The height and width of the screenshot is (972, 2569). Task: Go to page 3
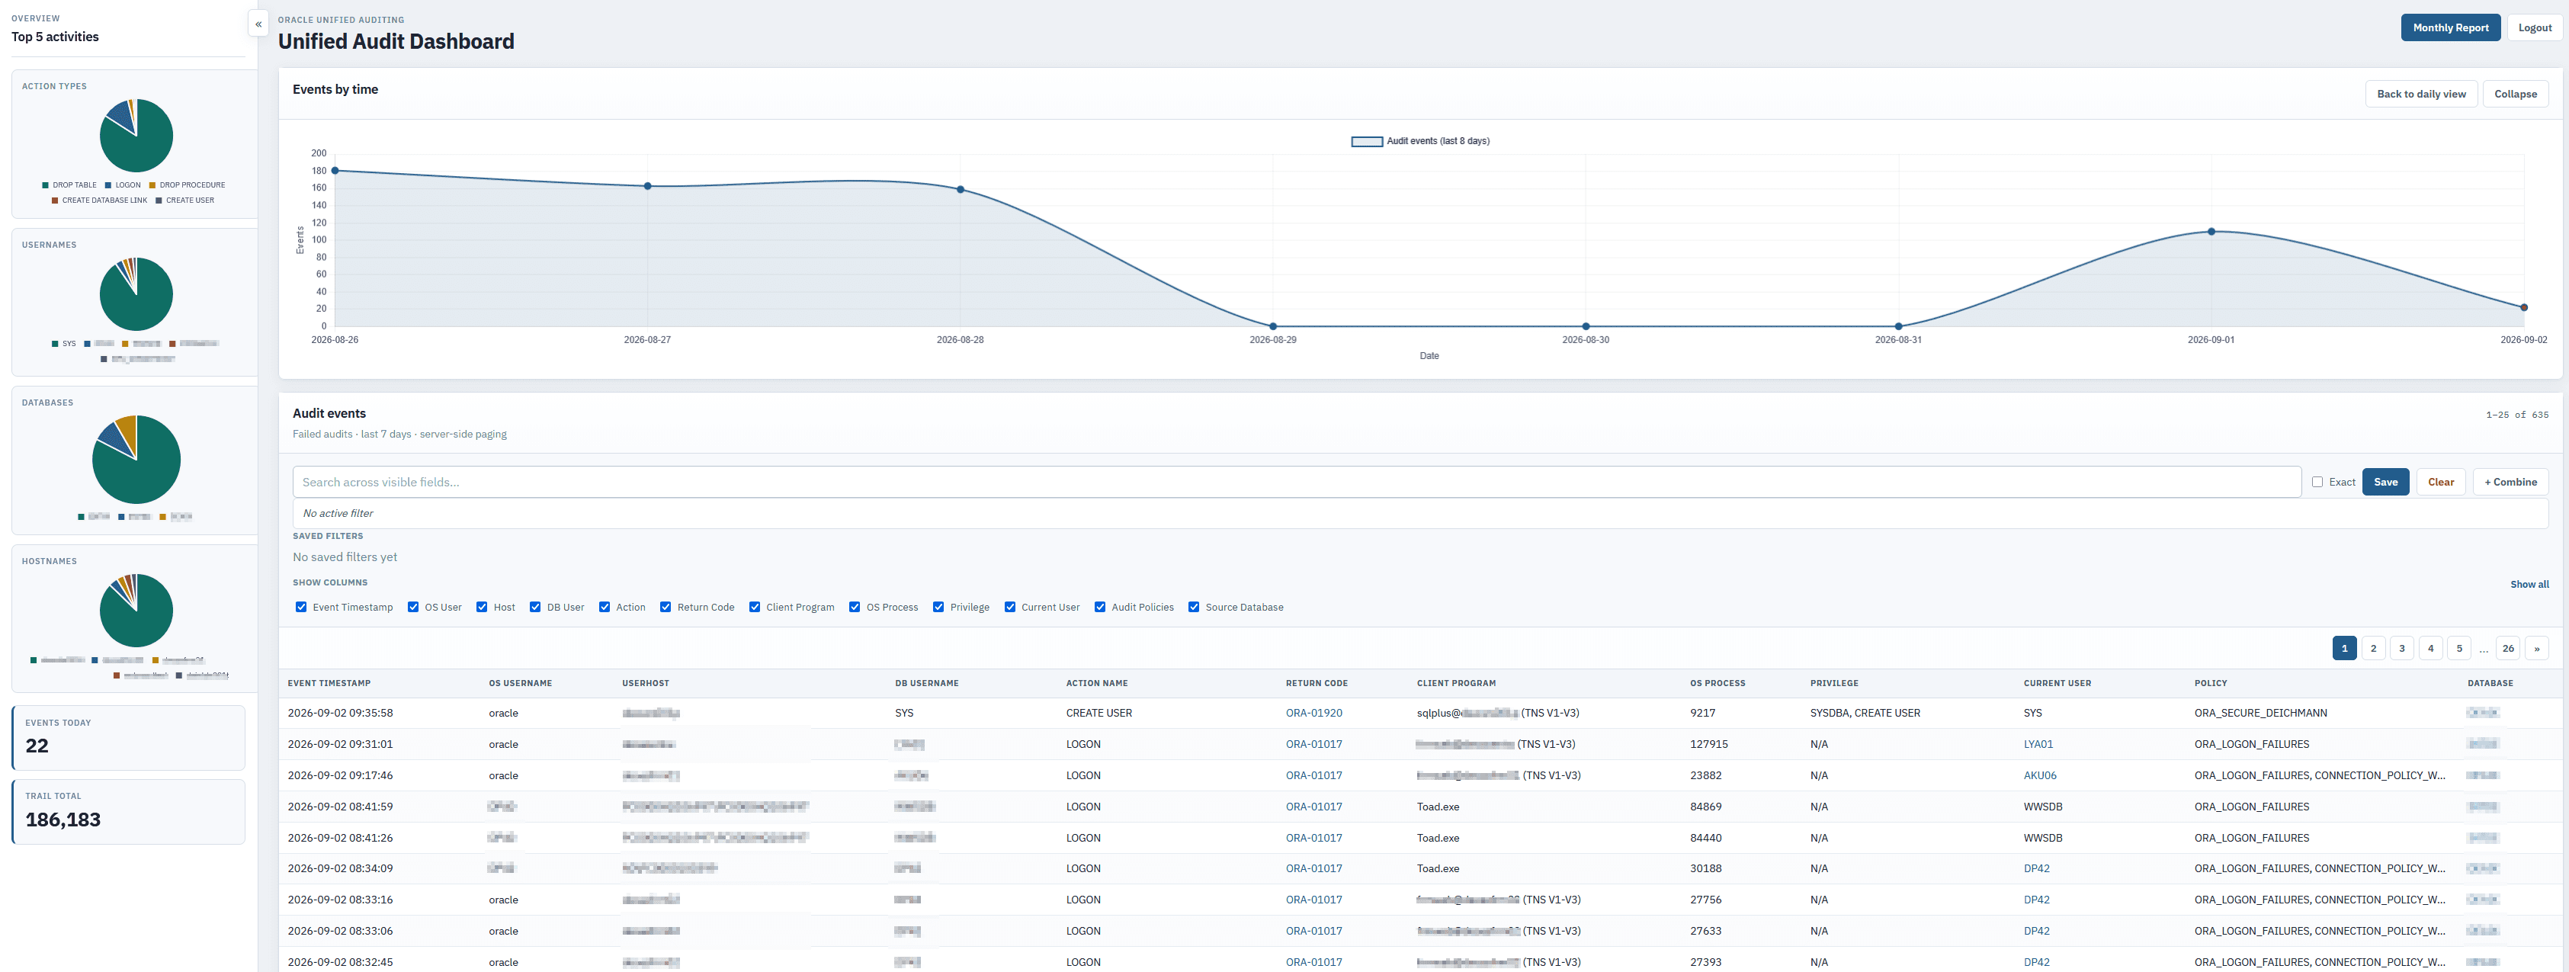click(x=2401, y=648)
